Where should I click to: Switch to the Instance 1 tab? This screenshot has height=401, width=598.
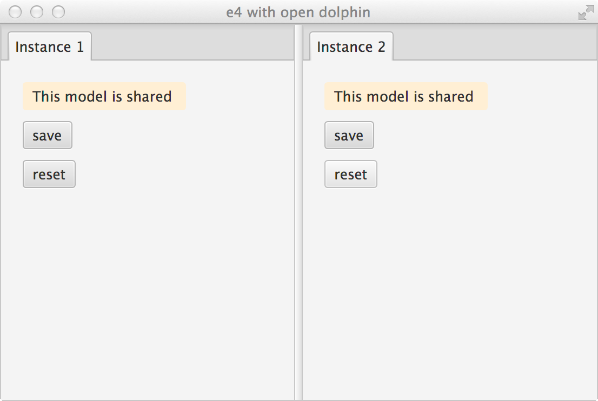49,47
